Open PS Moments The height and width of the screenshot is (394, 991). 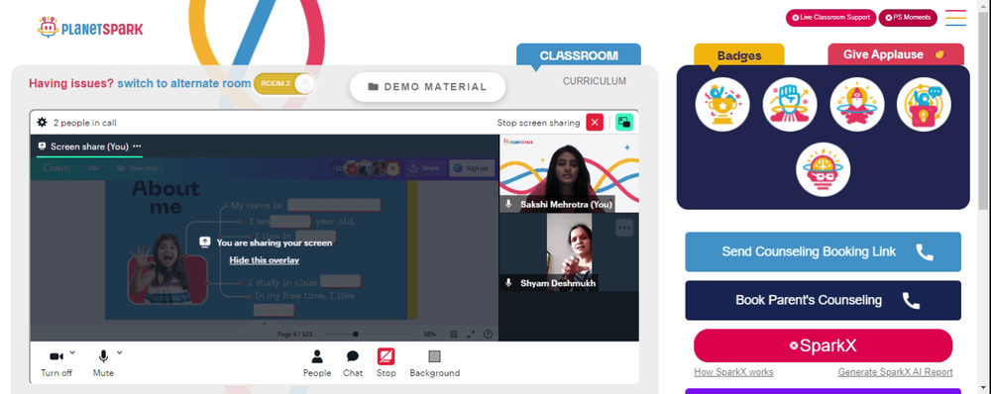(908, 18)
